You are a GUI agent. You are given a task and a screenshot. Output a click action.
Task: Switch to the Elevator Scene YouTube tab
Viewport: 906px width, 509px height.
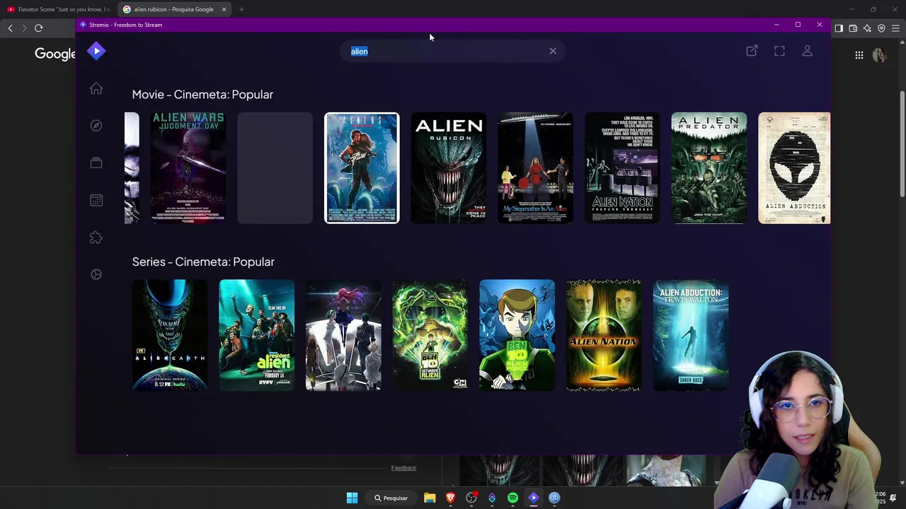pyautogui.click(x=58, y=9)
